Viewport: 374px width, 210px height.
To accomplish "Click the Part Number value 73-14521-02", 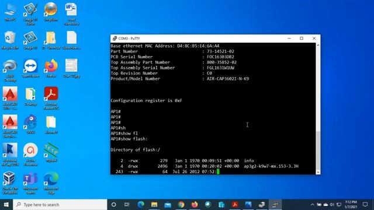I will click(x=220, y=51).
